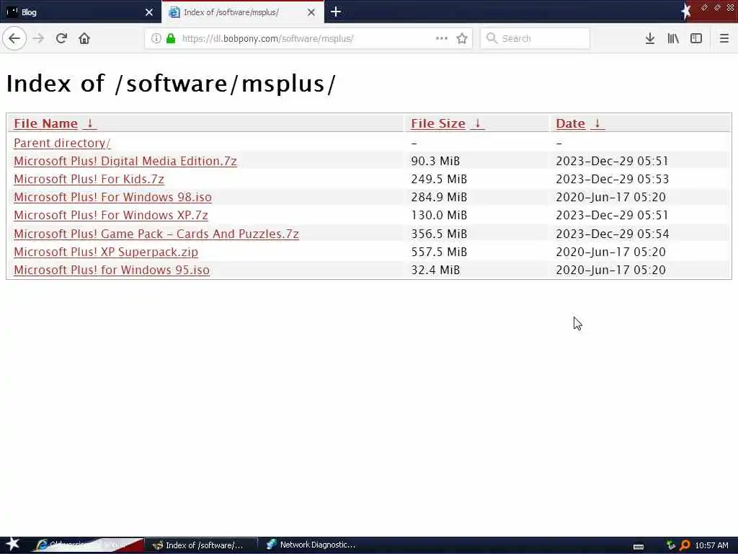Open the downloads panel arrow
This screenshot has width=738, height=554.
pos(650,38)
